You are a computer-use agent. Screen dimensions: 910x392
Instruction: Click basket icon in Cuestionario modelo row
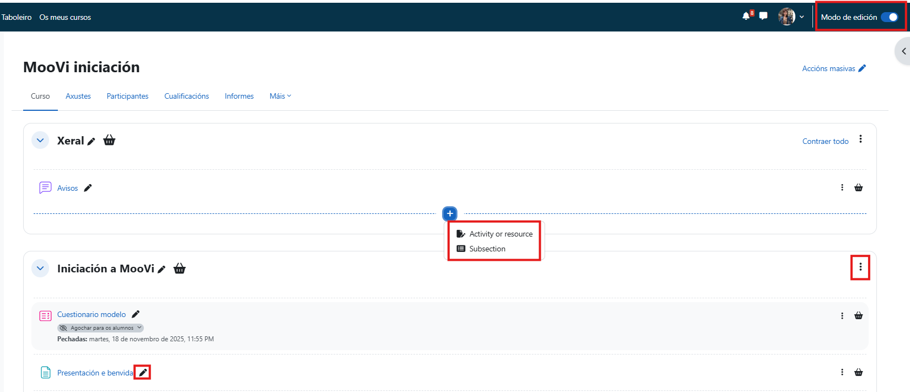pyautogui.click(x=858, y=316)
